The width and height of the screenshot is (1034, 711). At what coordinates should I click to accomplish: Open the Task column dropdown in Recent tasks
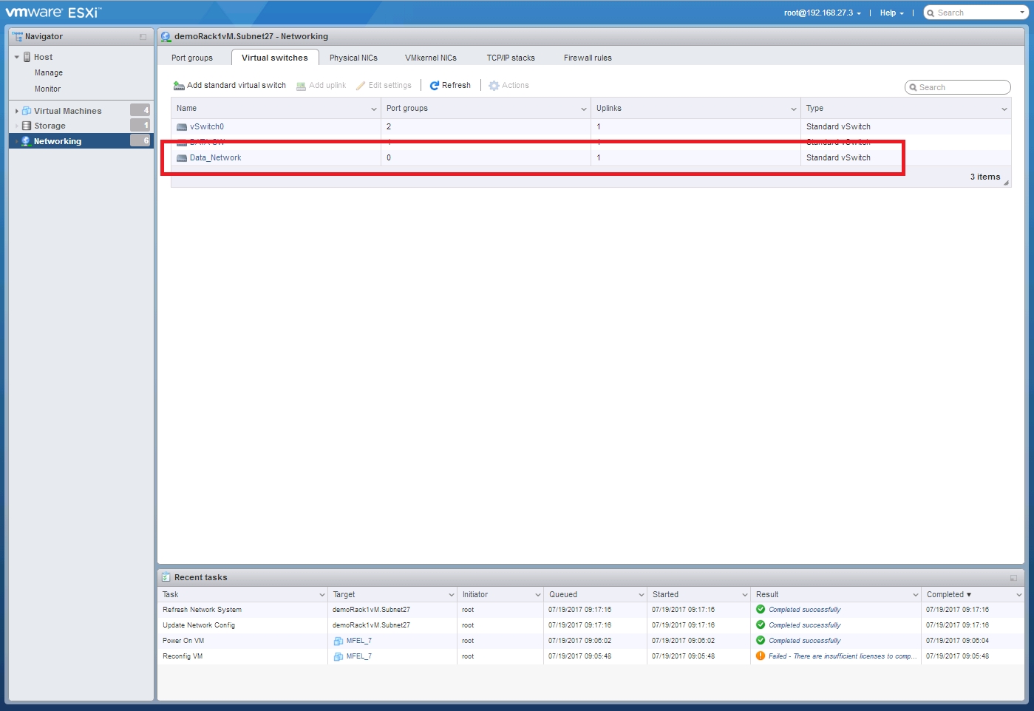[322, 595]
